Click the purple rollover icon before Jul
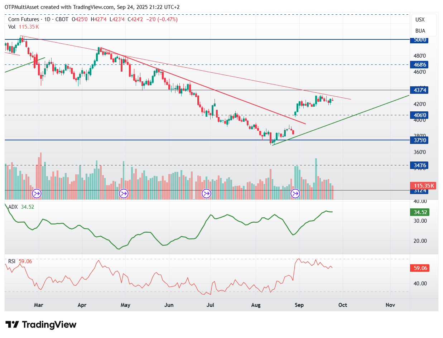 (x=206, y=194)
